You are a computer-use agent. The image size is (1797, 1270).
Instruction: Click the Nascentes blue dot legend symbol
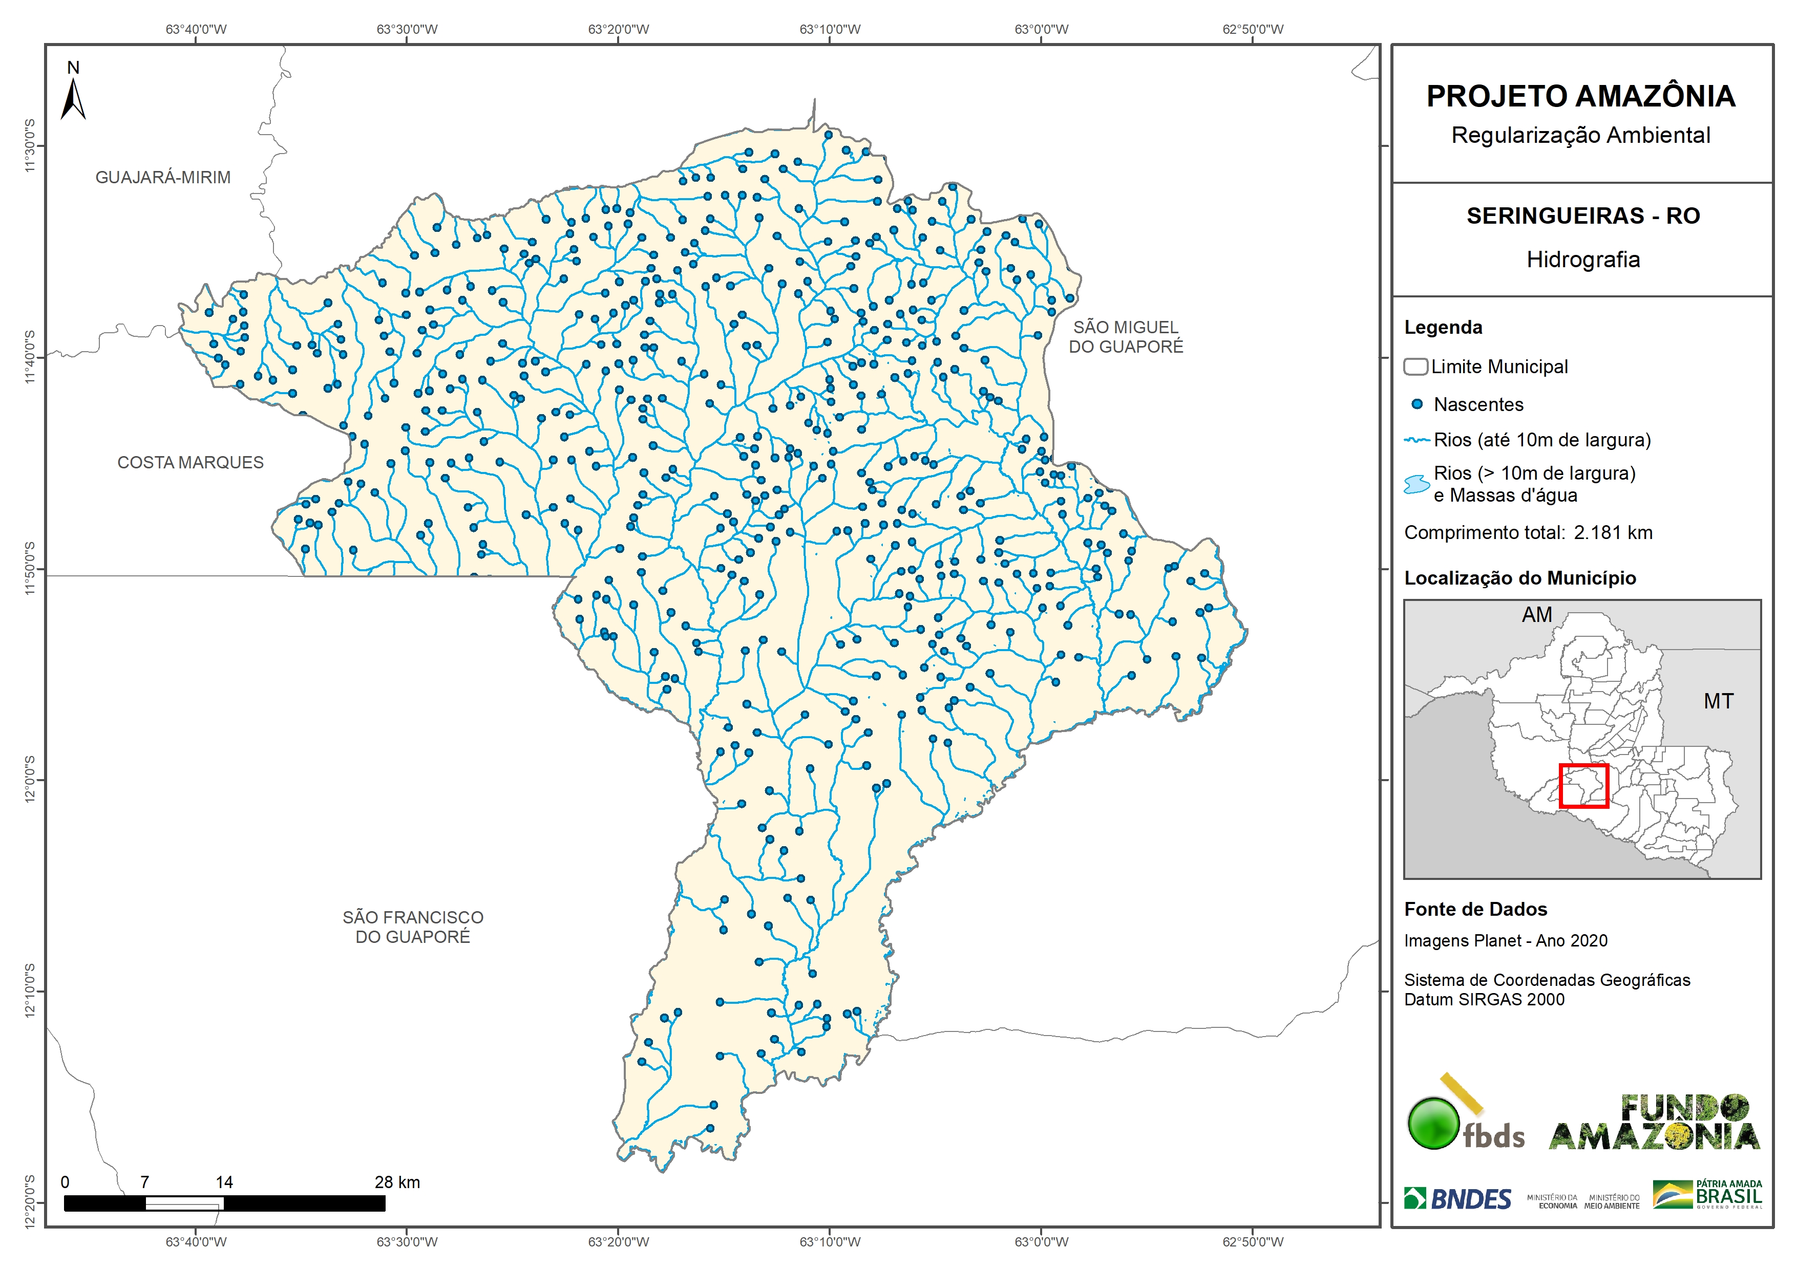pos(1417,404)
